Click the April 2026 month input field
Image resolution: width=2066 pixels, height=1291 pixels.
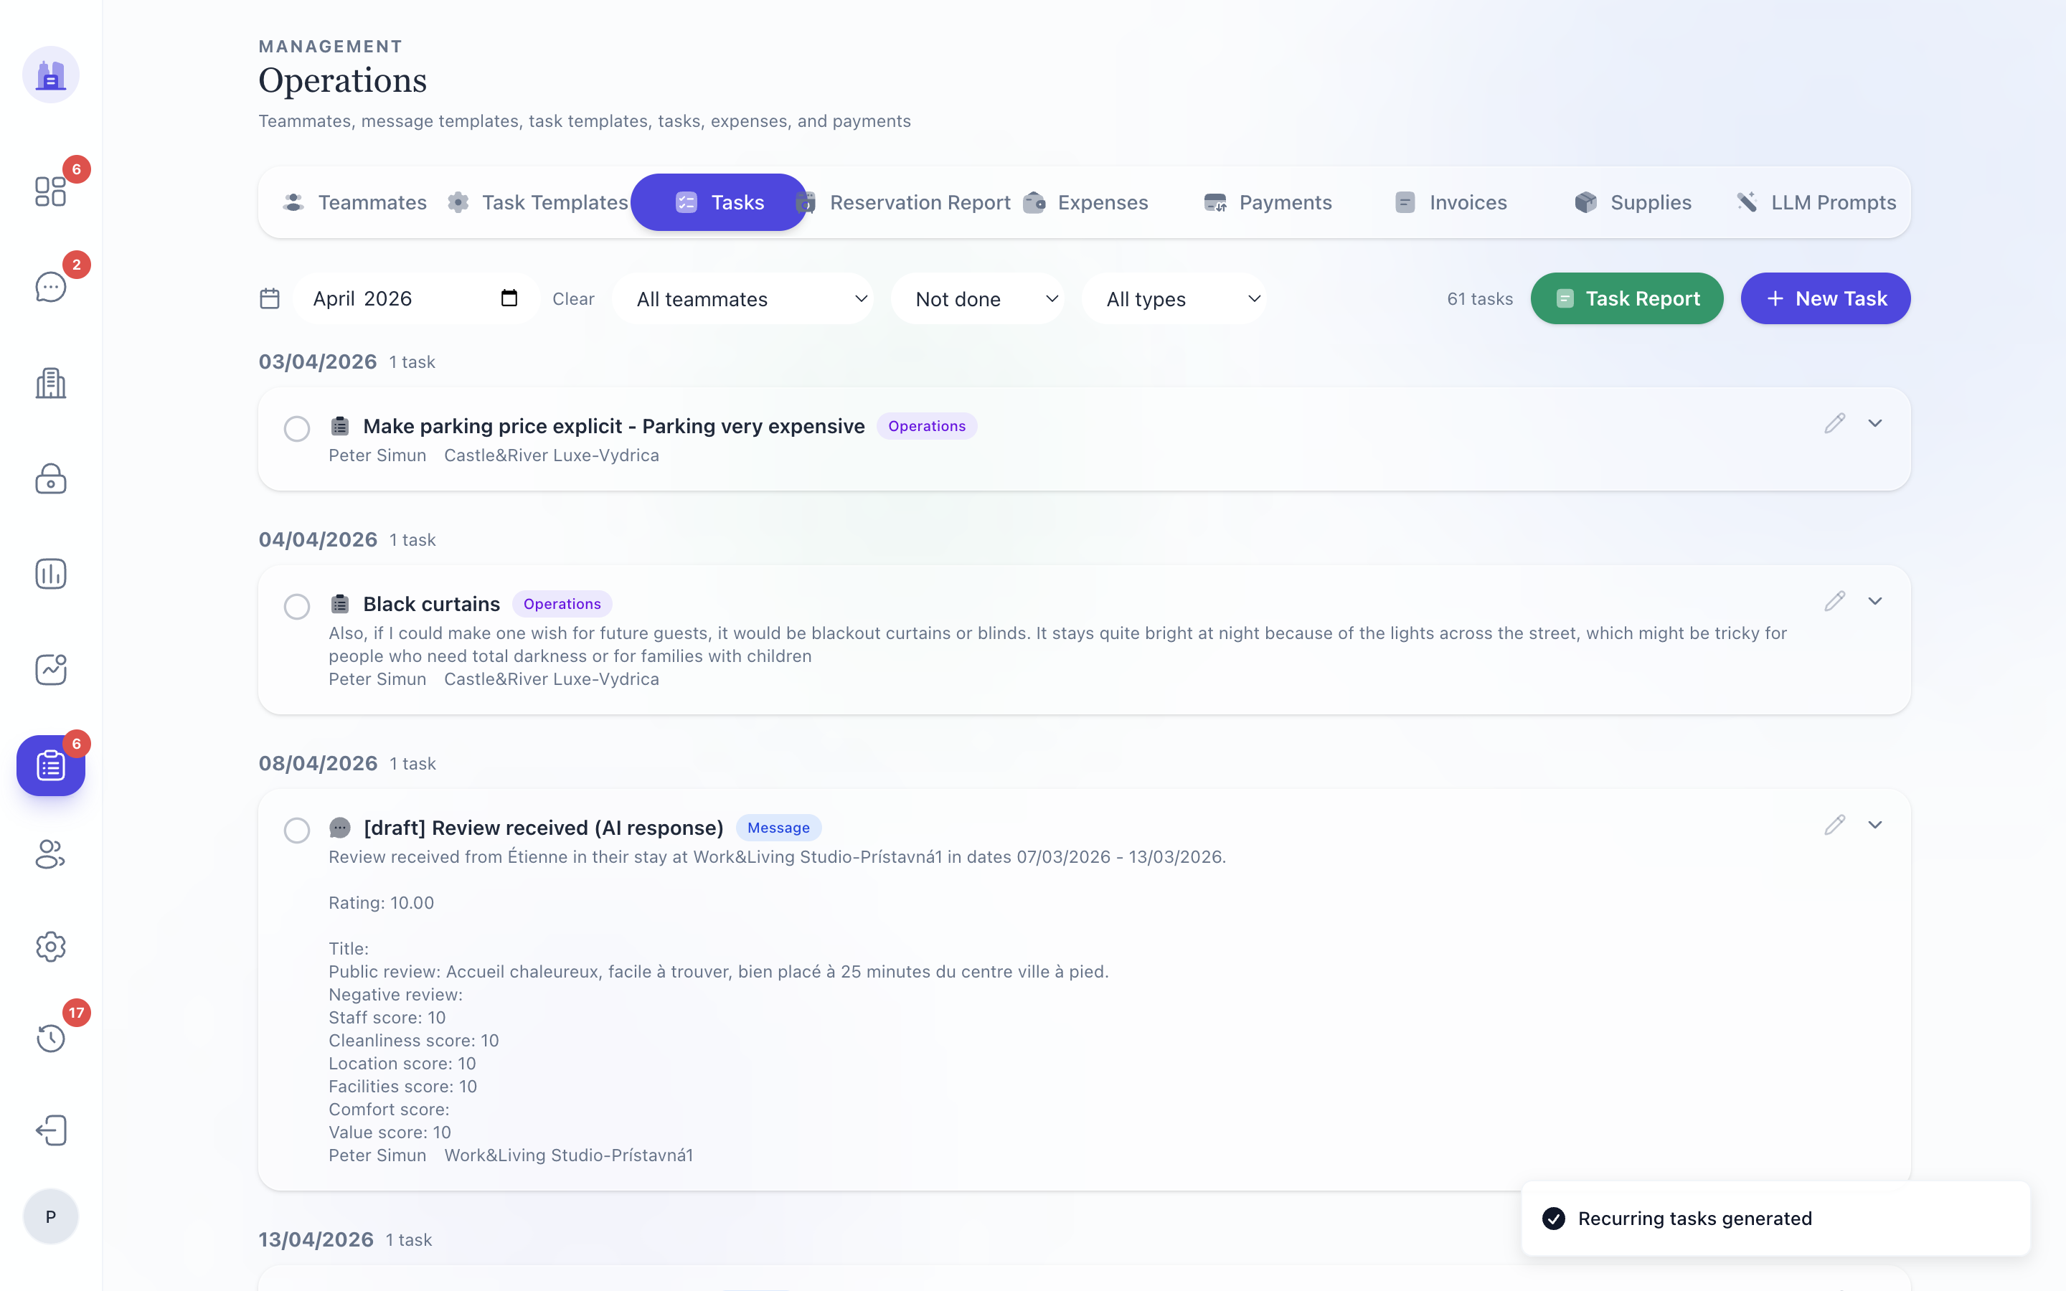pos(417,299)
